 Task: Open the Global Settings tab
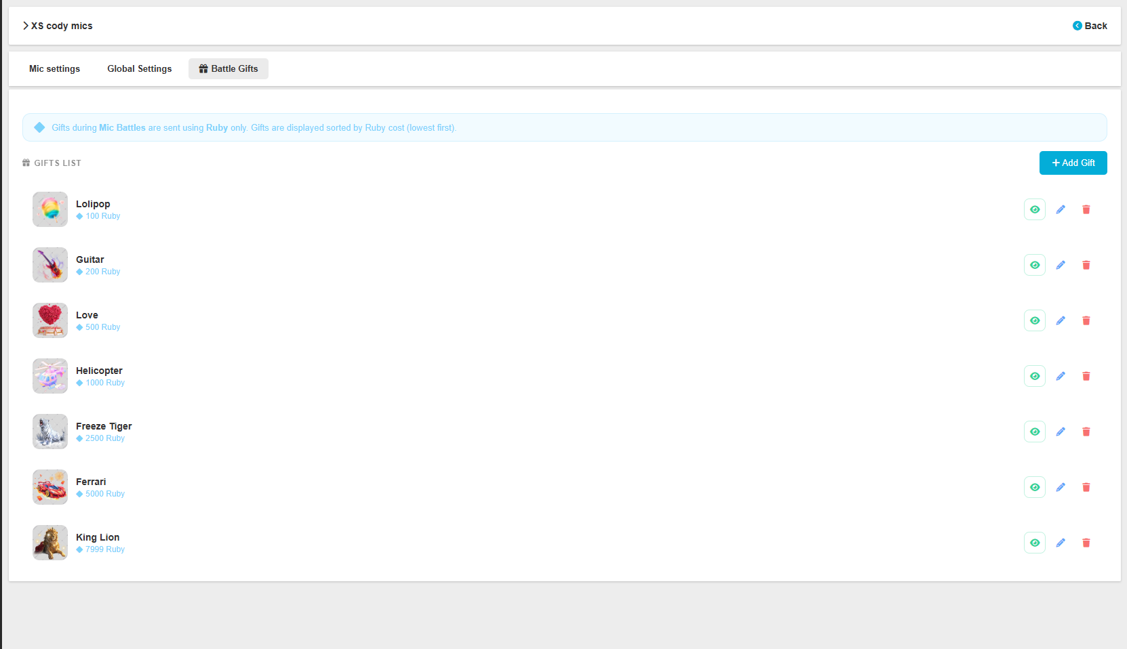[x=139, y=68]
